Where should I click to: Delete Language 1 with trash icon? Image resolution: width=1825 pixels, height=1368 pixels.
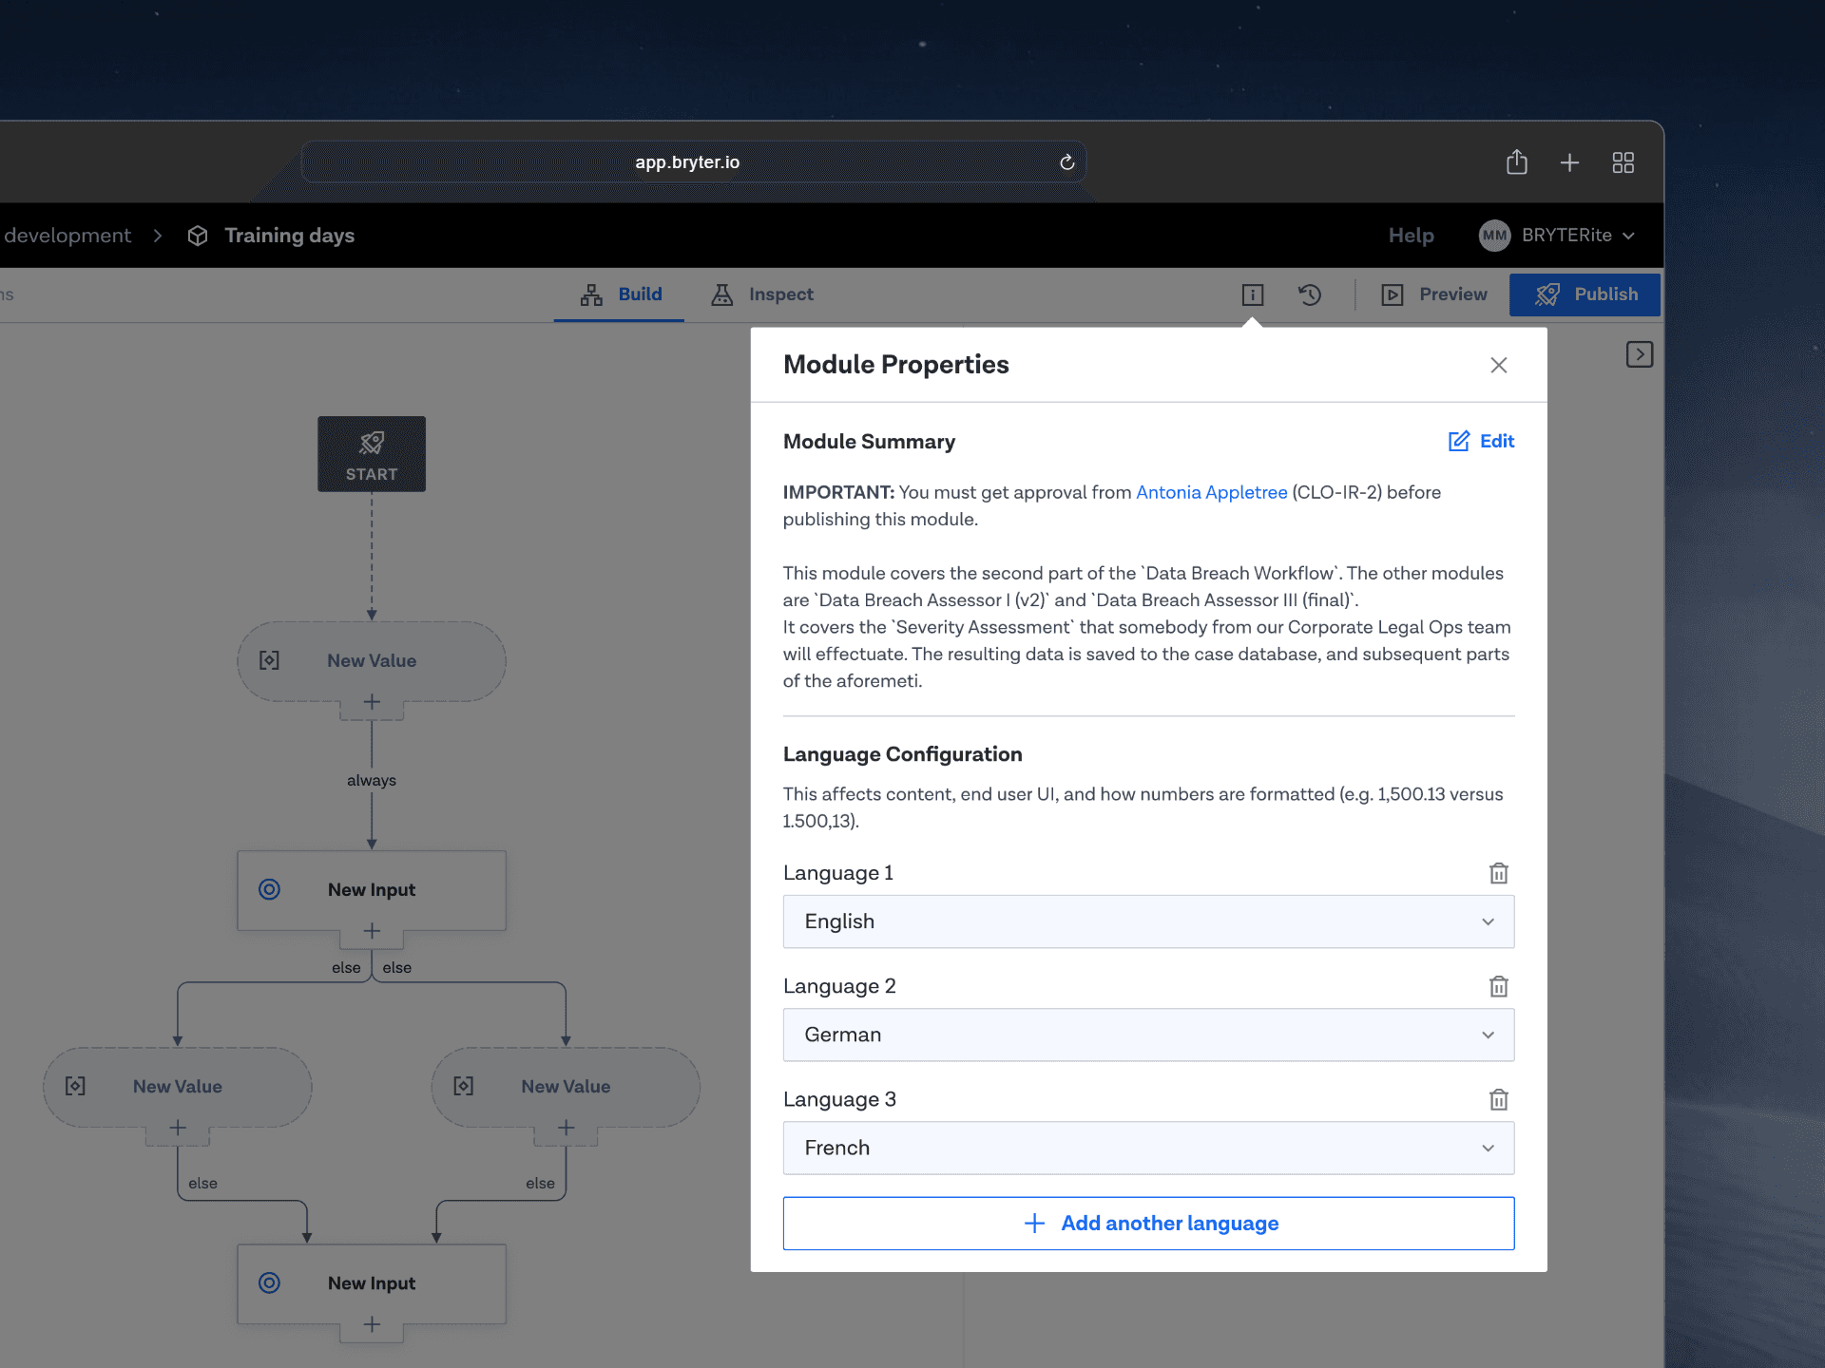1498,873
